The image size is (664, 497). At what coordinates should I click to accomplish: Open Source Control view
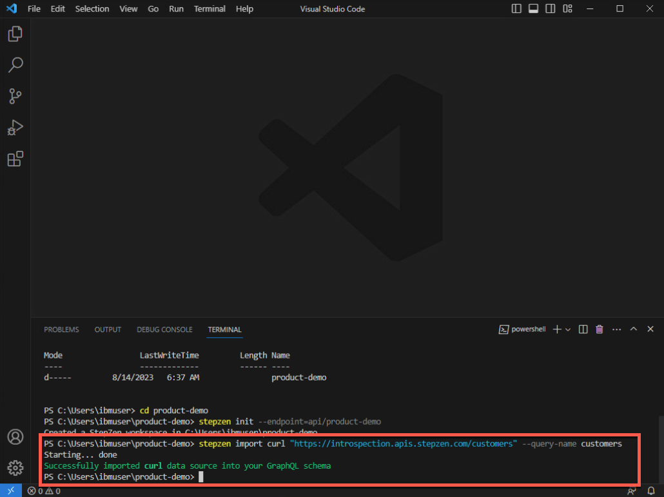pos(15,96)
